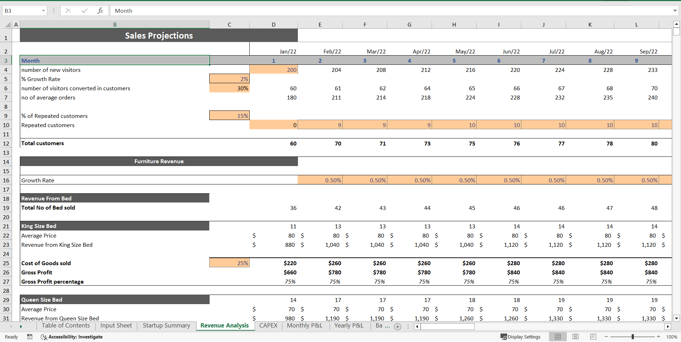Add a new worksheet with the plus icon
Screen dimensions: 681x342
(398, 327)
